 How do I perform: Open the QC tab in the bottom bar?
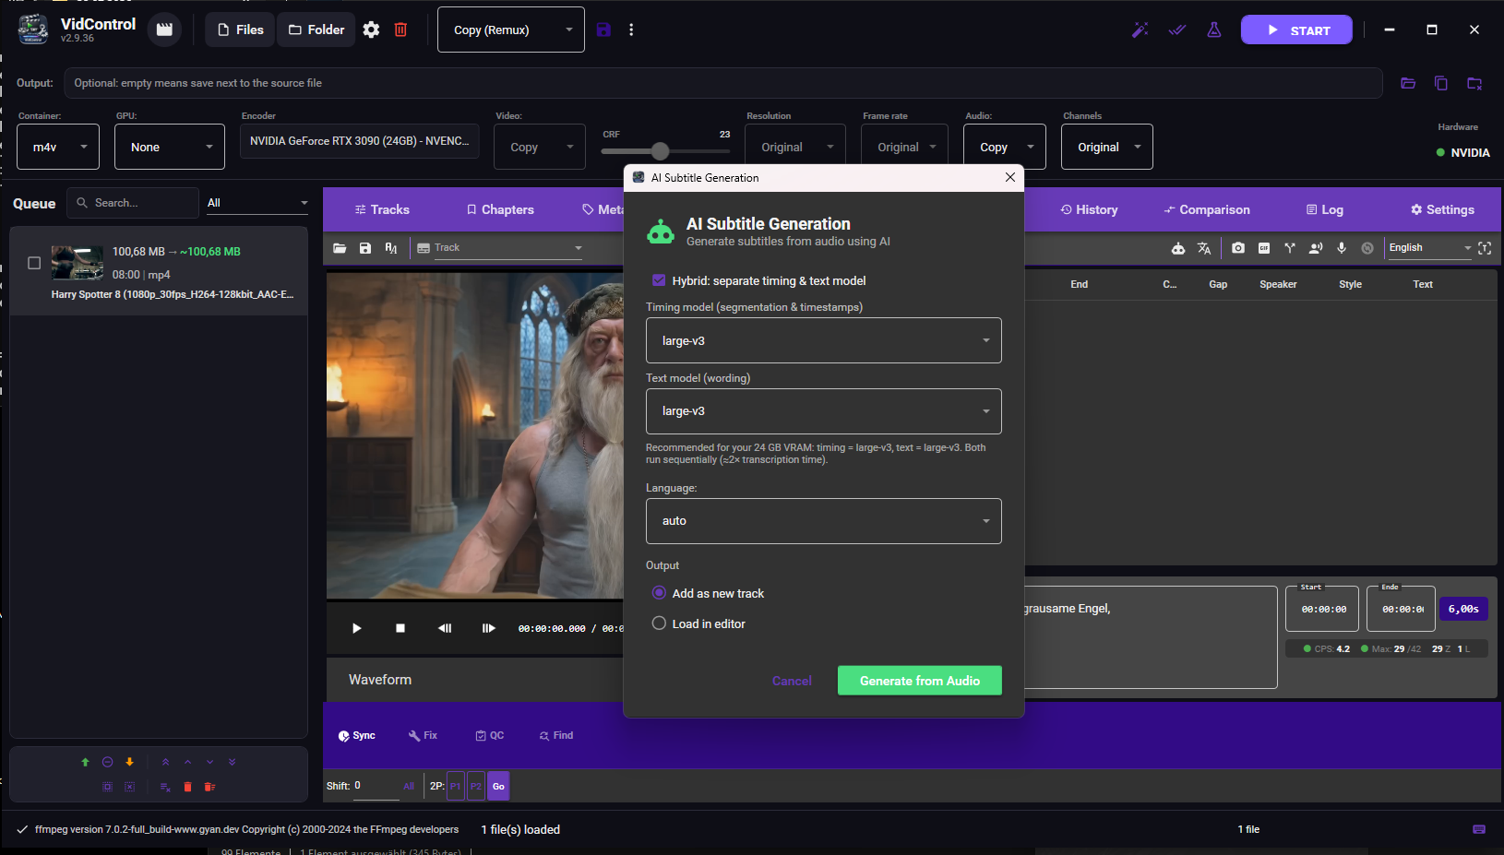pyautogui.click(x=489, y=735)
